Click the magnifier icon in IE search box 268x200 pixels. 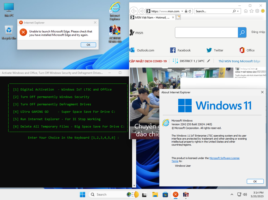pos(234,11)
